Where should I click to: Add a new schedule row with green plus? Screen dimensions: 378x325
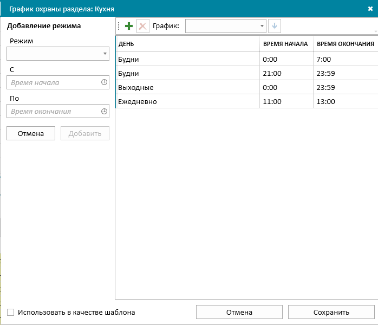129,26
